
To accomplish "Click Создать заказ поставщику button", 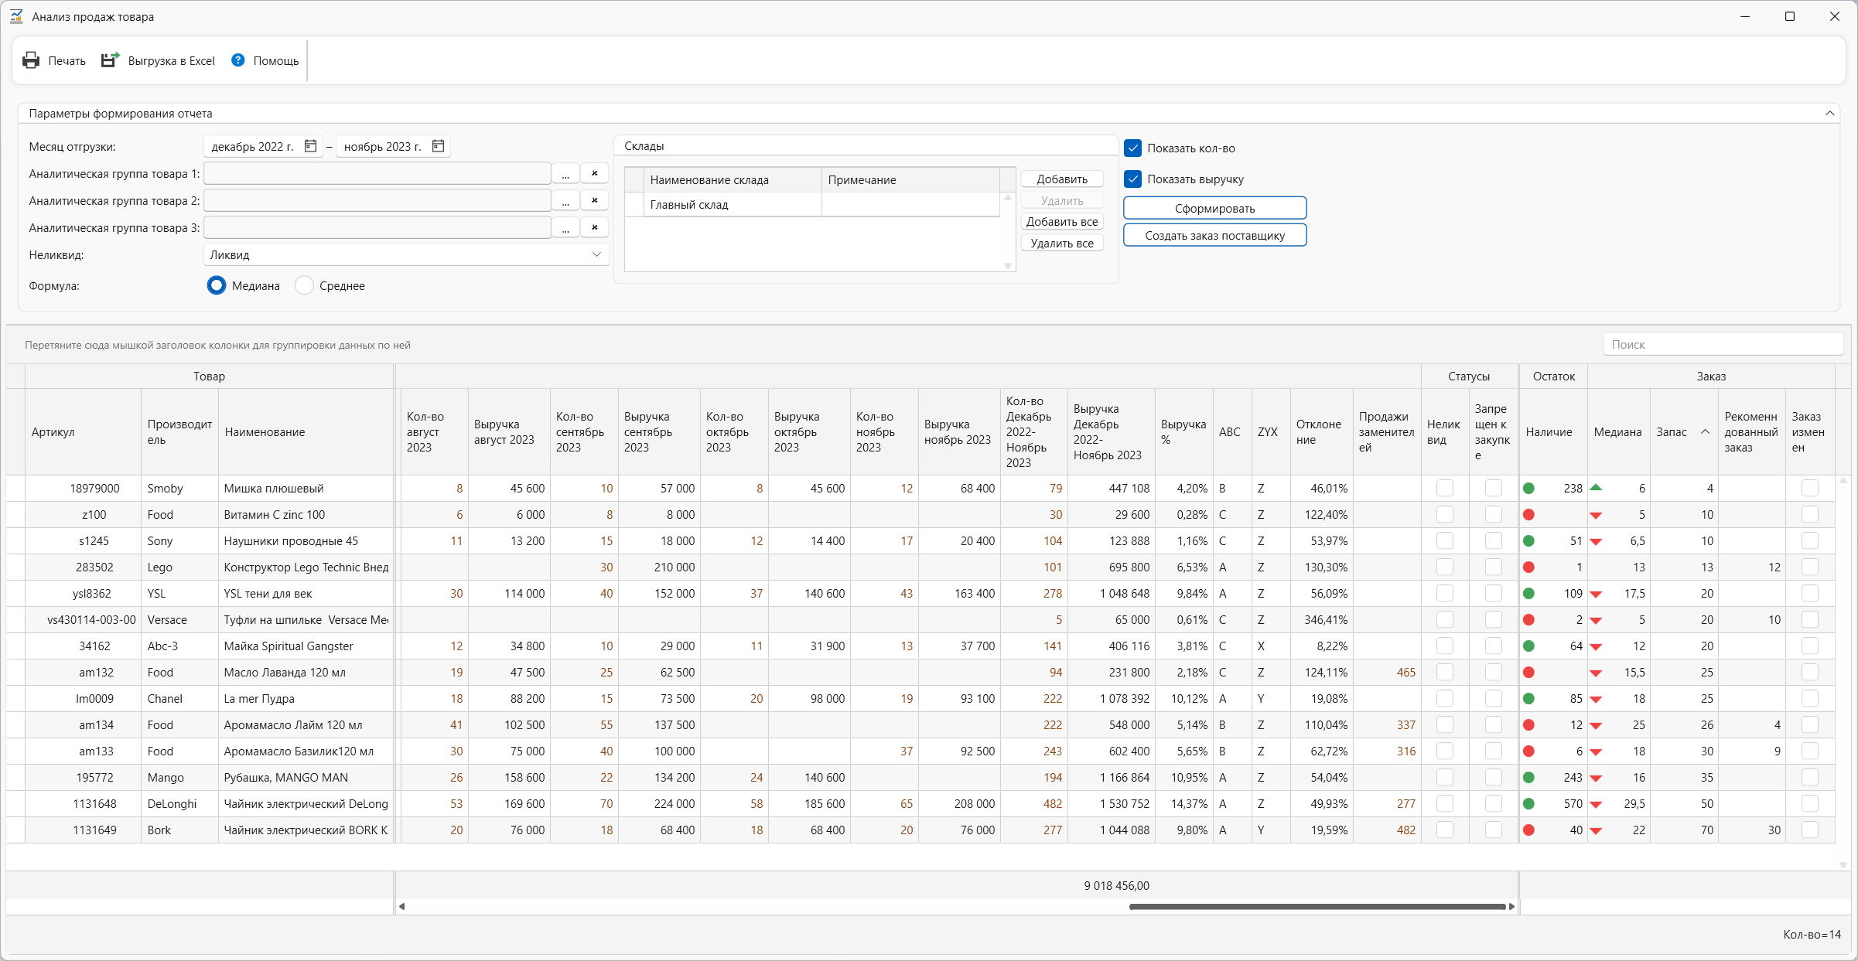I will 1214,235.
